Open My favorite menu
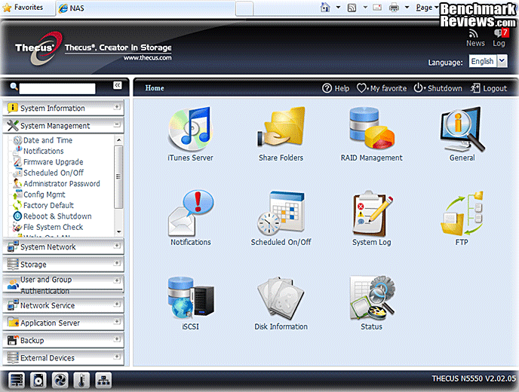The image size is (519, 392). pyautogui.click(x=382, y=88)
